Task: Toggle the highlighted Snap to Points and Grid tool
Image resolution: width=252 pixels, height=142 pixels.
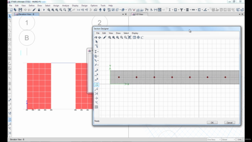Action: pyautogui.click(x=96, y=85)
